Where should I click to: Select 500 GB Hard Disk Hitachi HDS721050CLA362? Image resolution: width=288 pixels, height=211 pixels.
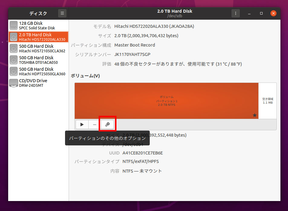pos(38,48)
